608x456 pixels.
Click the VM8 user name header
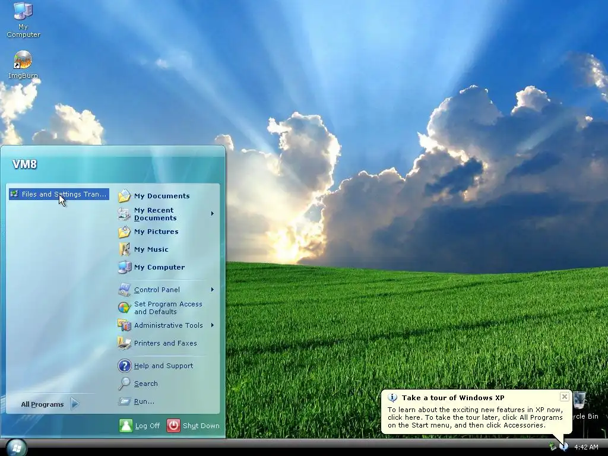[24, 164]
